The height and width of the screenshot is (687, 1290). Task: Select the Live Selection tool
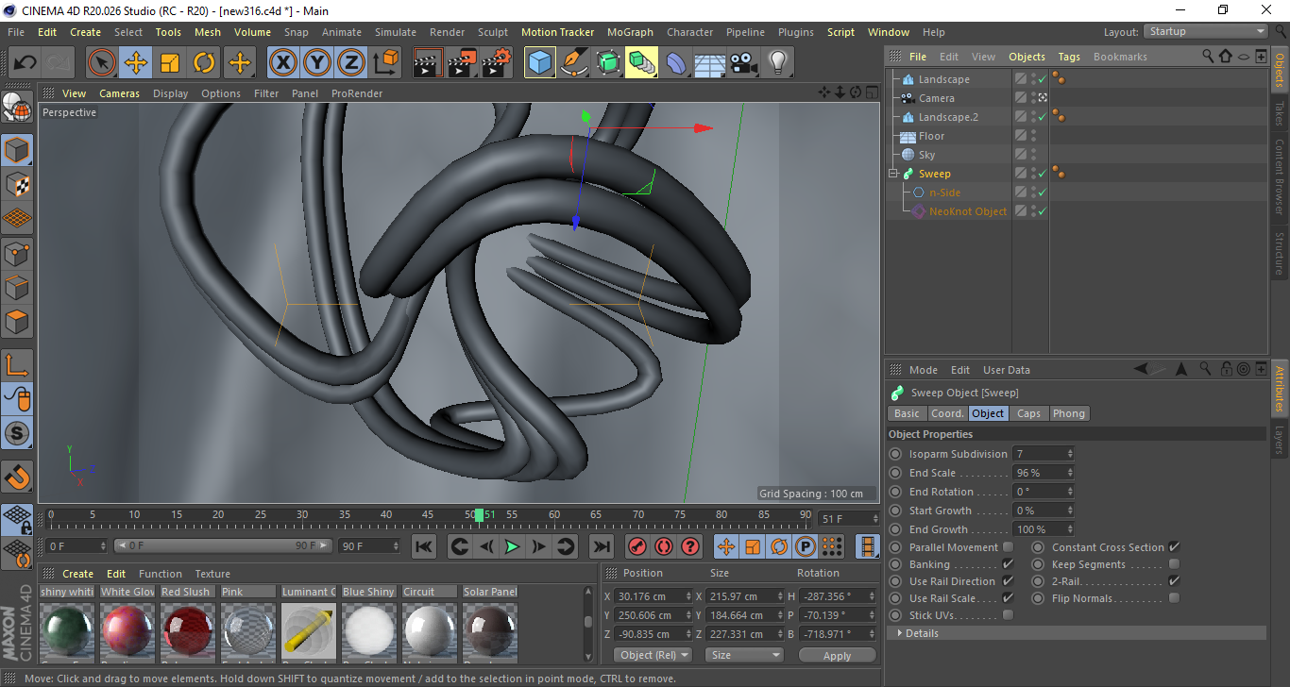pos(102,63)
